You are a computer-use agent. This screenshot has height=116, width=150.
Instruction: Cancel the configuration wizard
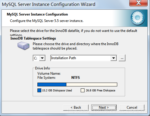[x=132, y=108]
